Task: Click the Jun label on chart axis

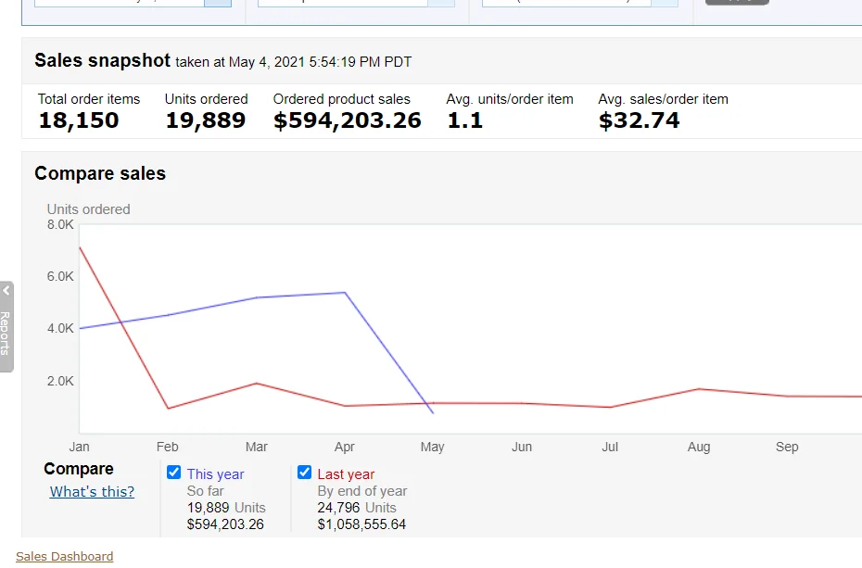Action: [x=522, y=447]
